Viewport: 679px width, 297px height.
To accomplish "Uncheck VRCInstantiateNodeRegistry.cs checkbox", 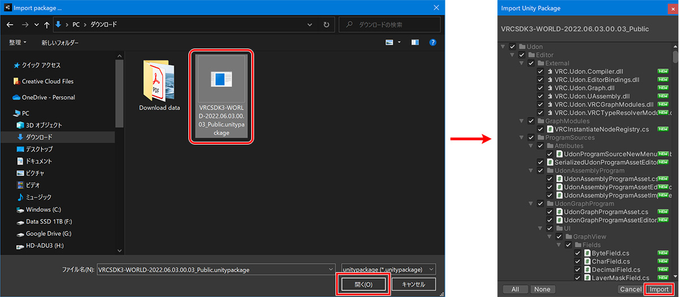I will [x=540, y=129].
